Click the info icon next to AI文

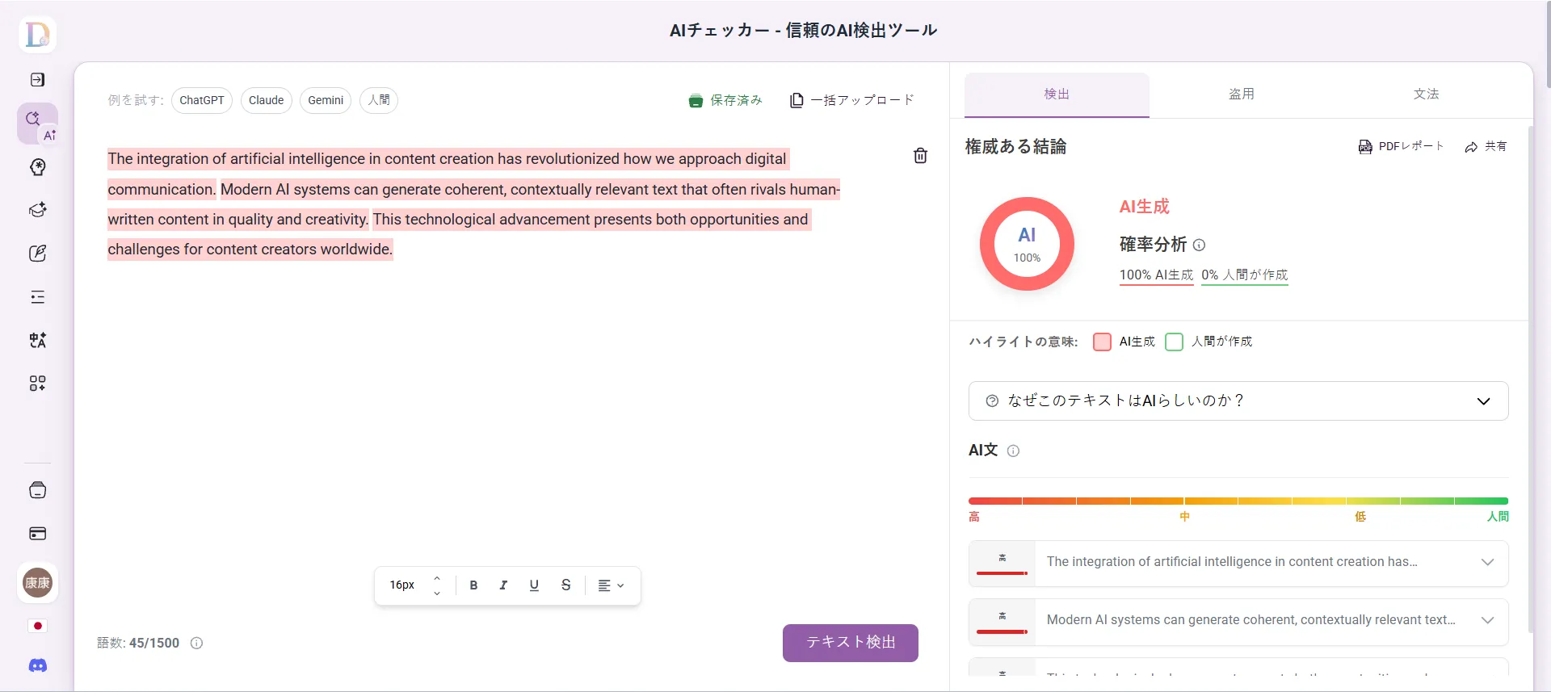(1013, 451)
